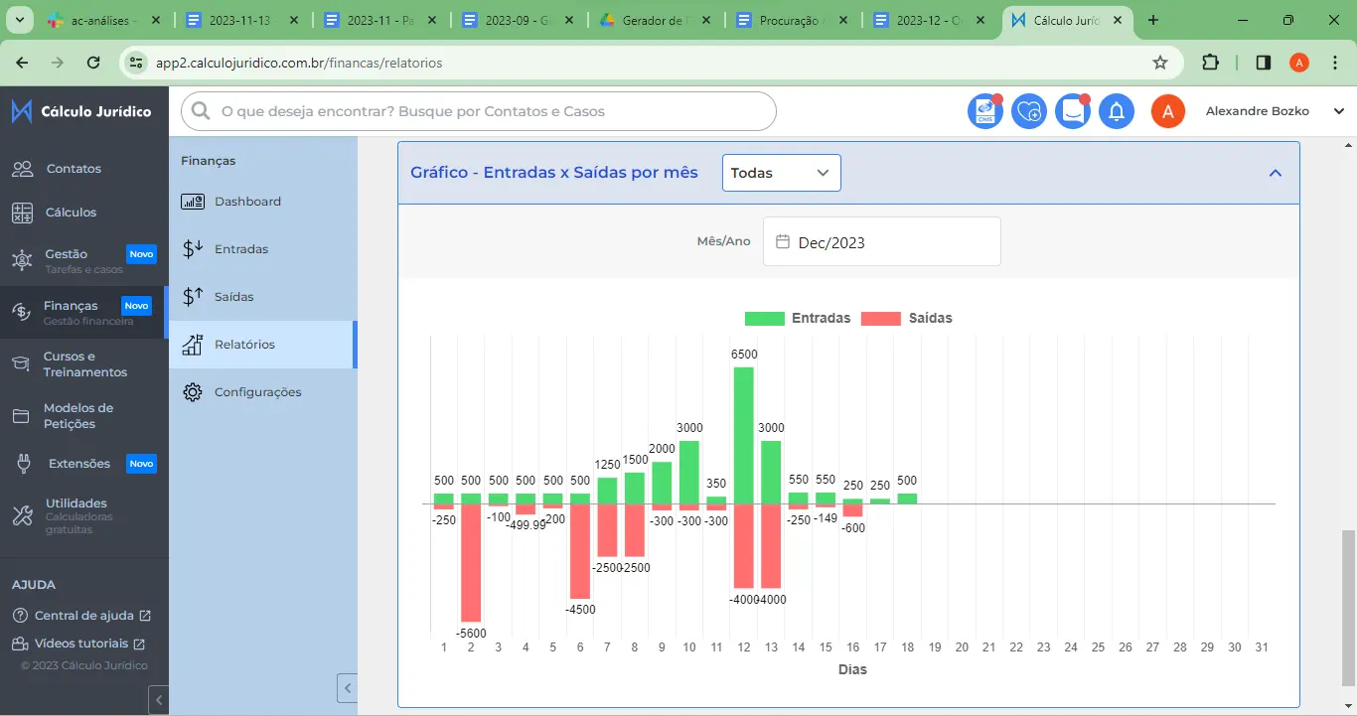Click the search magnifier icon
This screenshot has width=1357, height=716.
point(201,111)
